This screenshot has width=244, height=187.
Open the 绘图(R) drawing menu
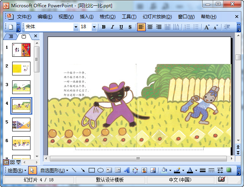click(17, 171)
